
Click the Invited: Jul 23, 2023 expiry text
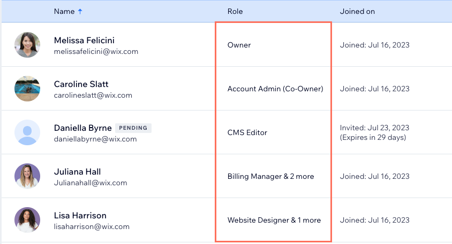374,132
